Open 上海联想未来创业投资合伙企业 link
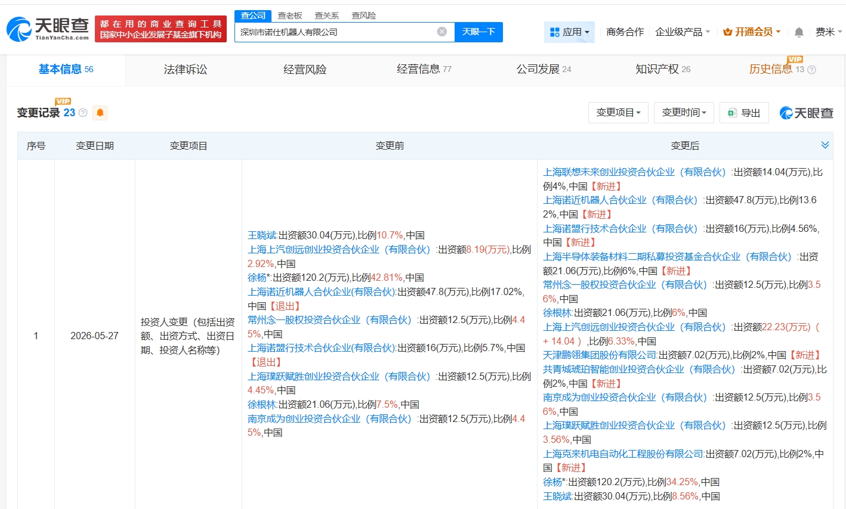The height and width of the screenshot is (509, 846). point(635,172)
